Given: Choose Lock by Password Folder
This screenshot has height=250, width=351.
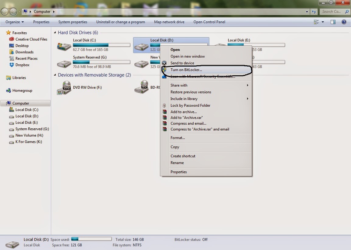Looking at the screenshot, I should pyautogui.click(x=206, y=105).
